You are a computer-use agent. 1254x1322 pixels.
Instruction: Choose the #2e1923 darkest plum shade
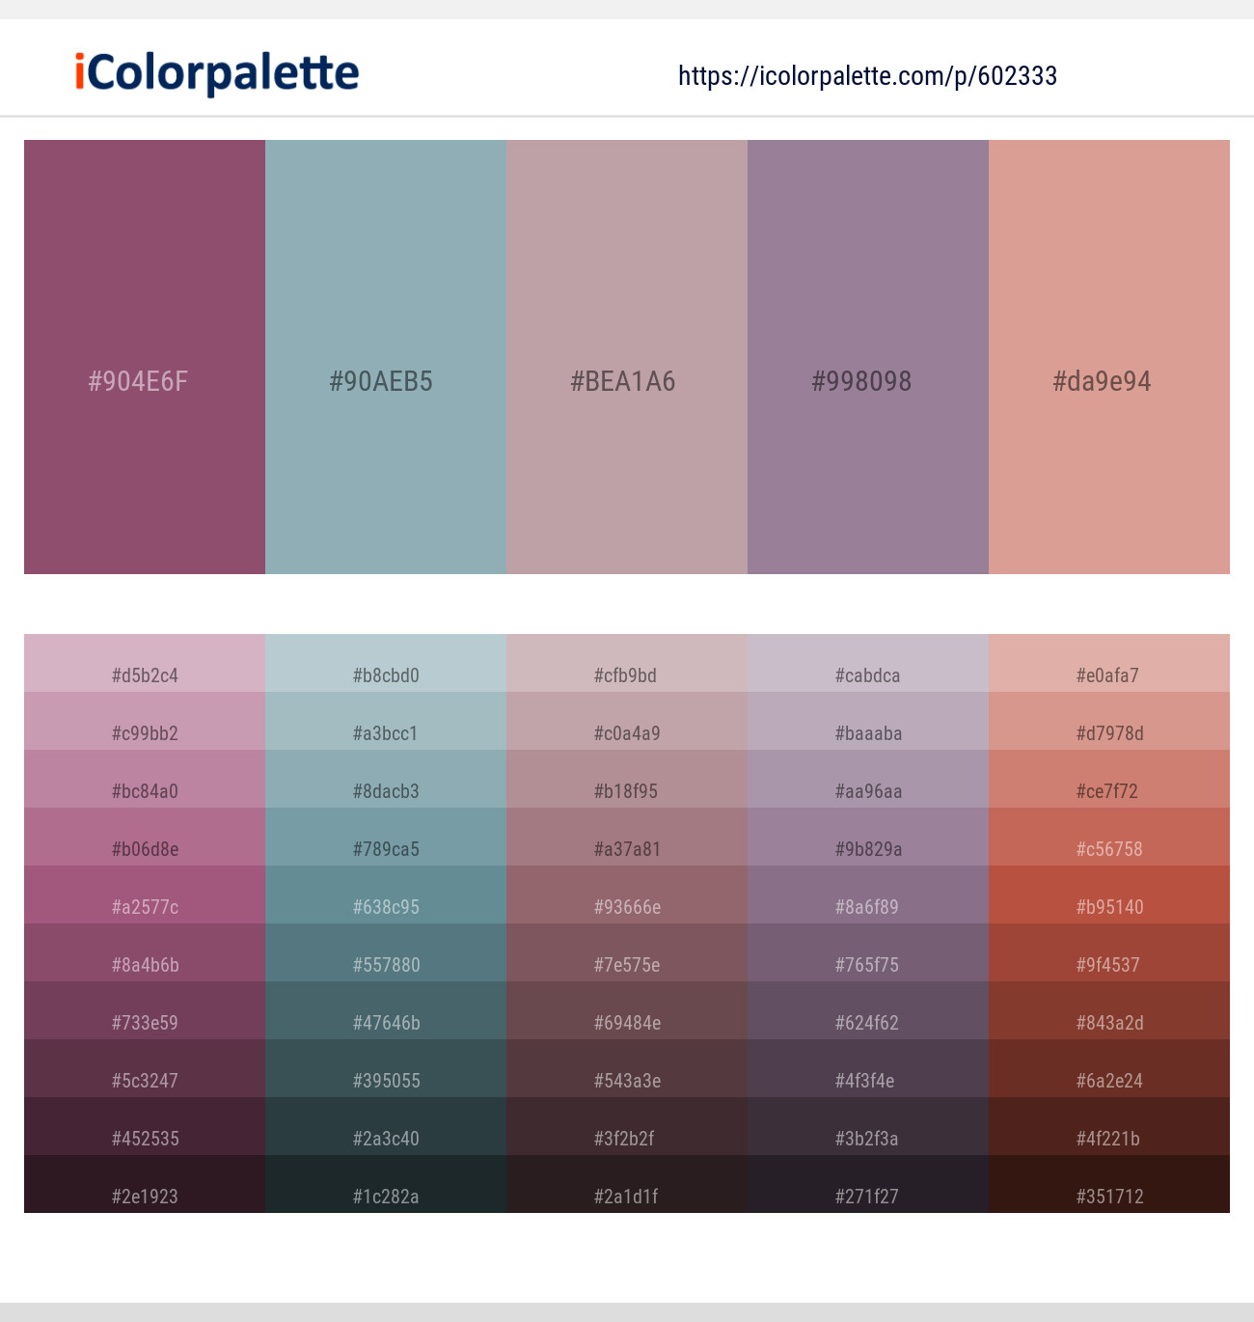point(145,1185)
